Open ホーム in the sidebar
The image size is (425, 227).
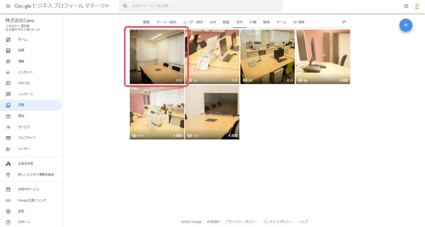[22, 39]
